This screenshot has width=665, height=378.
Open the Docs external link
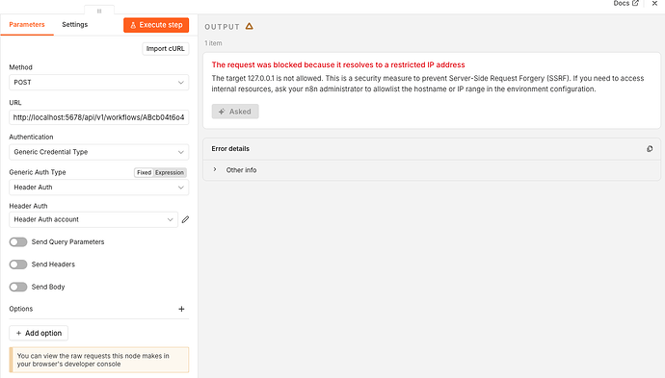pyautogui.click(x=625, y=4)
